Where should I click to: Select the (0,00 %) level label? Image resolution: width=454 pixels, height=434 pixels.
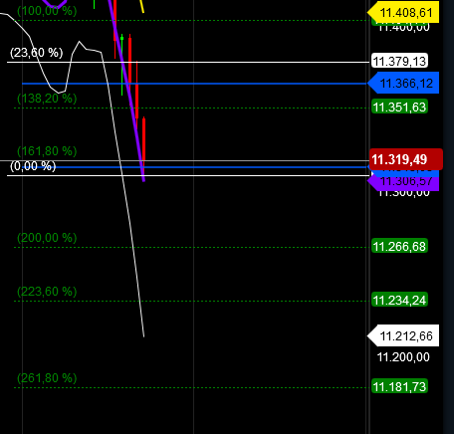point(33,166)
